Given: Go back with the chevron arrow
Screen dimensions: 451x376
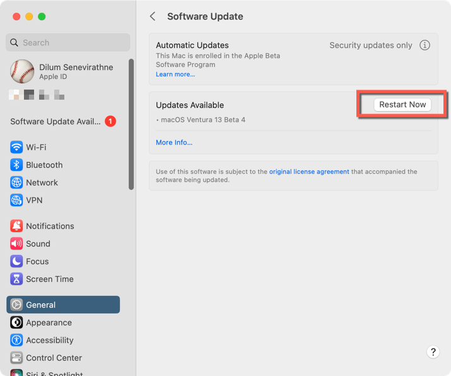Looking at the screenshot, I should tap(153, 16).
